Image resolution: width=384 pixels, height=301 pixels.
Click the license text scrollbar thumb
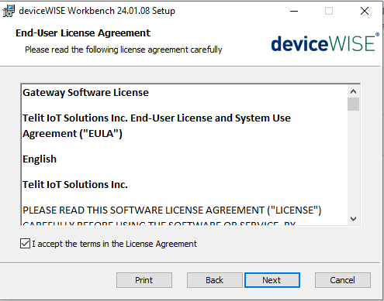(353, 104)
